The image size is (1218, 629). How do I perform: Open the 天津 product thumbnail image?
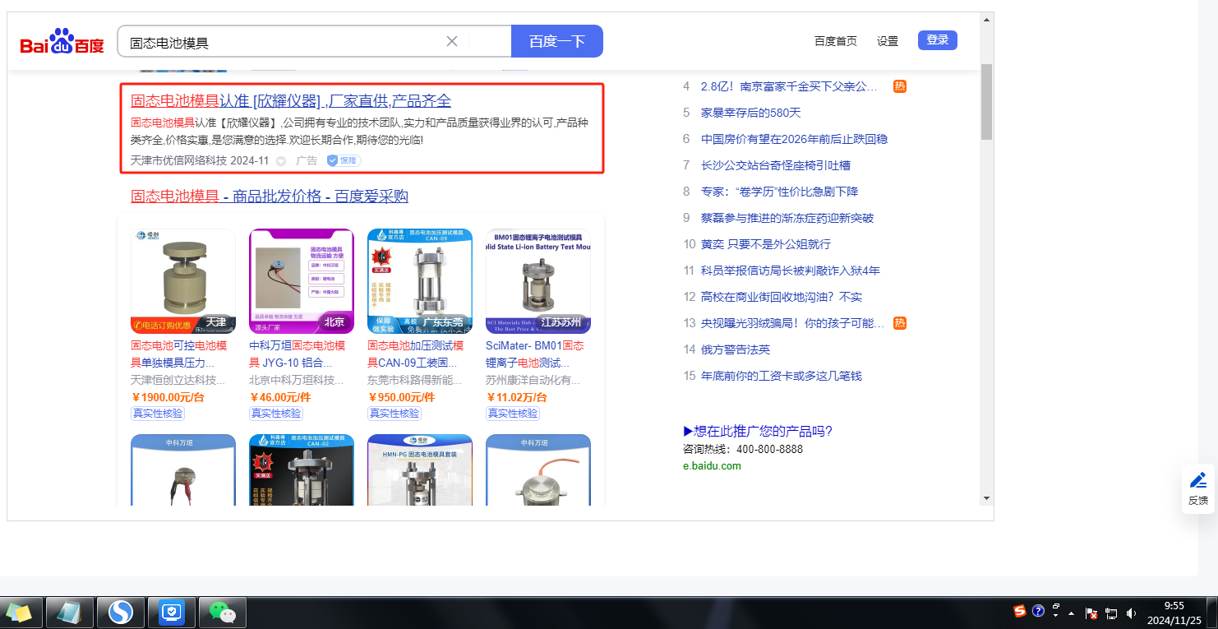coord(183,281)
